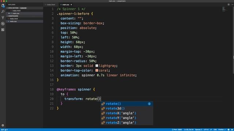234x131 pixels.
Task: Click Port: 5000 in status bar
Action: tap(177, 130)
